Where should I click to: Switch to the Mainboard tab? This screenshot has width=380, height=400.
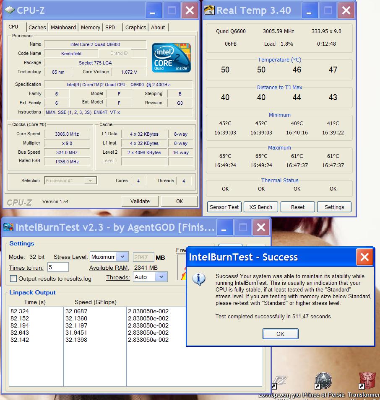63,27
